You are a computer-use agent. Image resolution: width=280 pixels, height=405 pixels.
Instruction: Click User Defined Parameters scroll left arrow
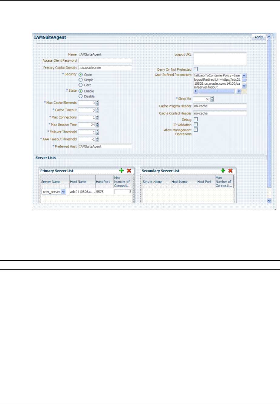tap(195, 91)
